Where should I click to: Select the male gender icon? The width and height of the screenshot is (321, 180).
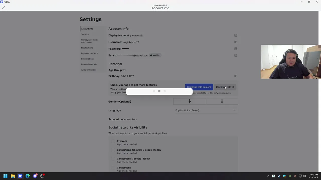(190, 101)
